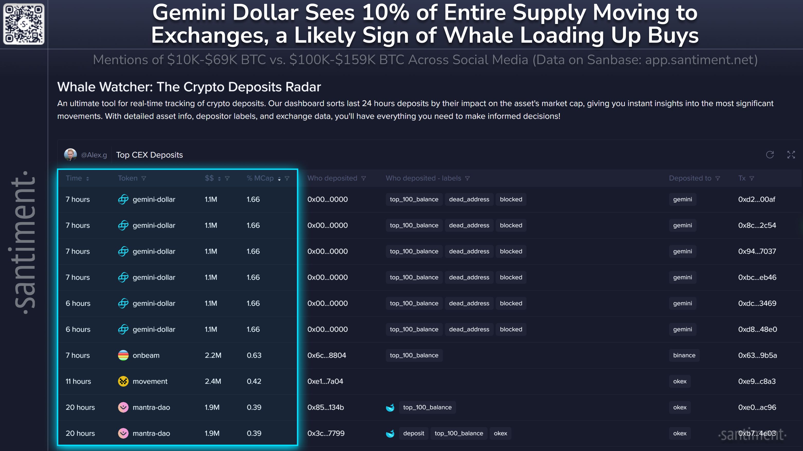Select the onbeam token icon
Viewport: 803px width, 451px height.
tap(123, 355)
